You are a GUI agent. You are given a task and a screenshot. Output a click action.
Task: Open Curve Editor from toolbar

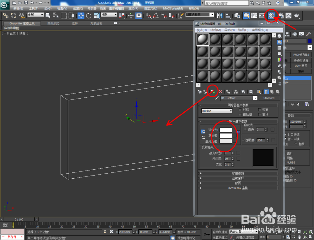(254, 15)
